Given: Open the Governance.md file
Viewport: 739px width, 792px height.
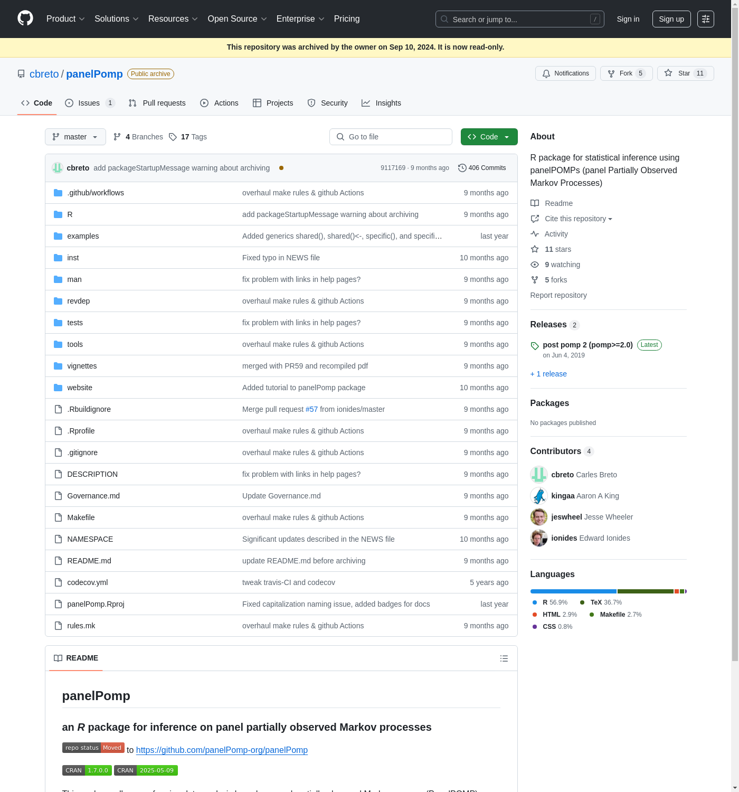Looking at the screenshot, I should click(93, 496).
